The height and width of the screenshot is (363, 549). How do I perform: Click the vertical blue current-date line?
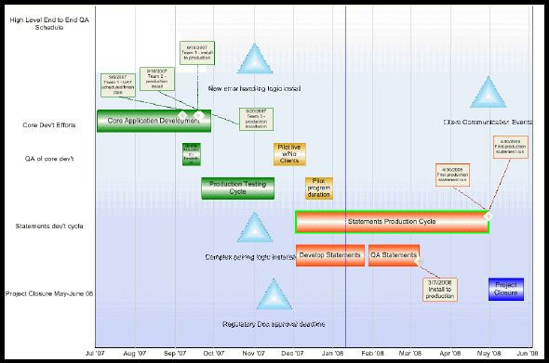click(345, 176)
